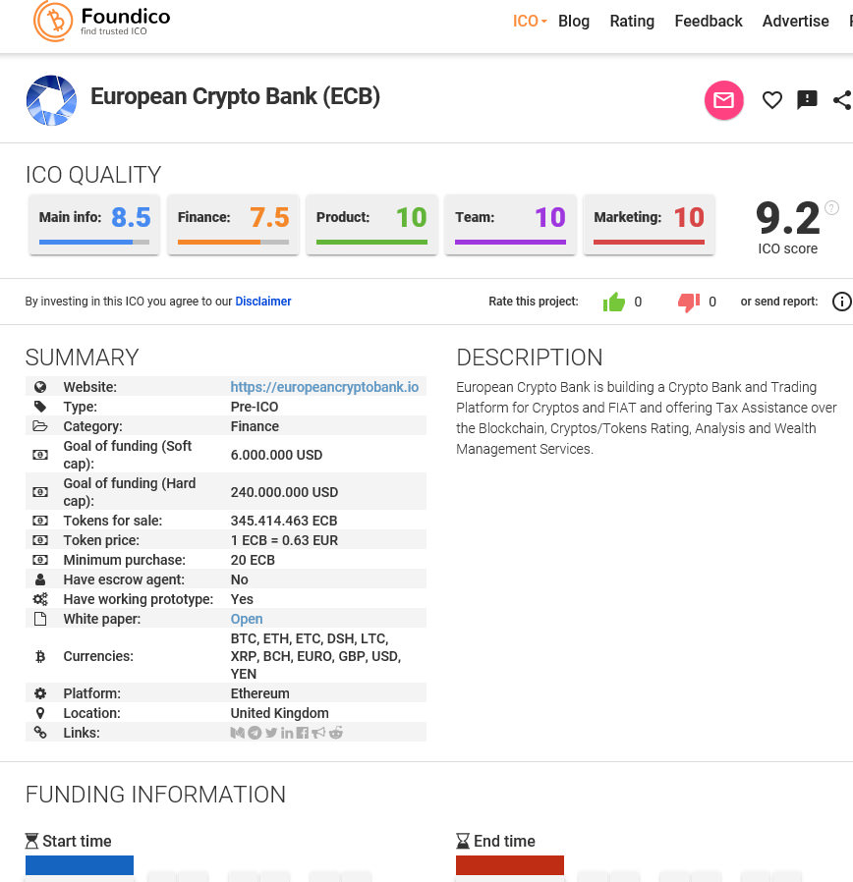Click the 1 ECB = 0.63 EUR price
Screen dimensions: 853x882
tap(284, 540)
